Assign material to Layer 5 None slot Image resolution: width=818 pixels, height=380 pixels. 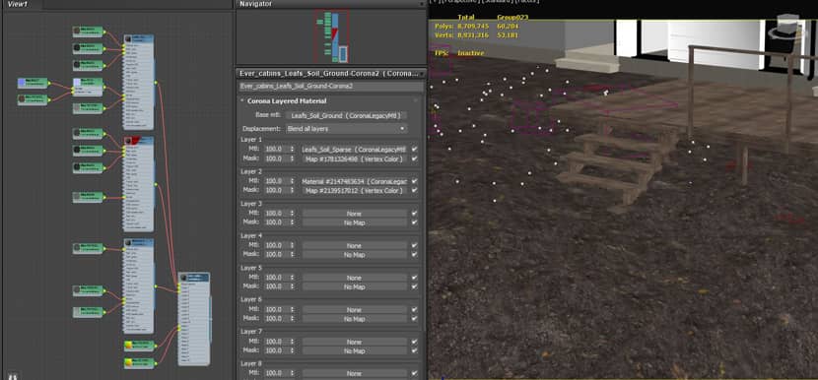tap(354, 278)
